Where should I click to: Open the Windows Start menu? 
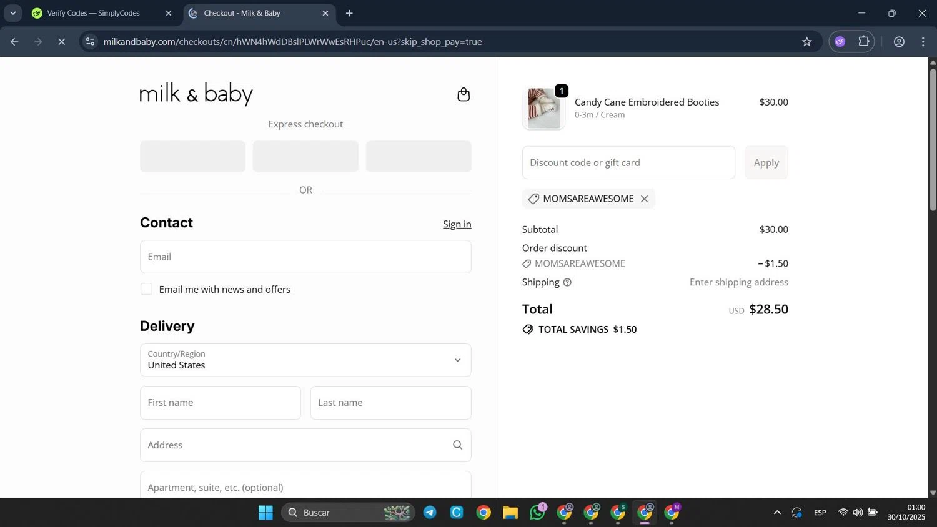point(265,513)
